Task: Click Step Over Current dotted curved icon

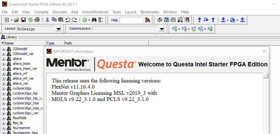Action: click(x=233, y=20)
